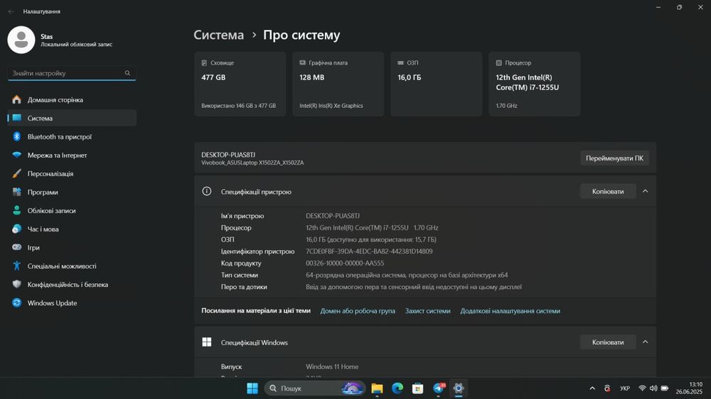Open Ігри gamepad icon
The image size is (711, 399).
pyautogui.click(x=17, y=247)
